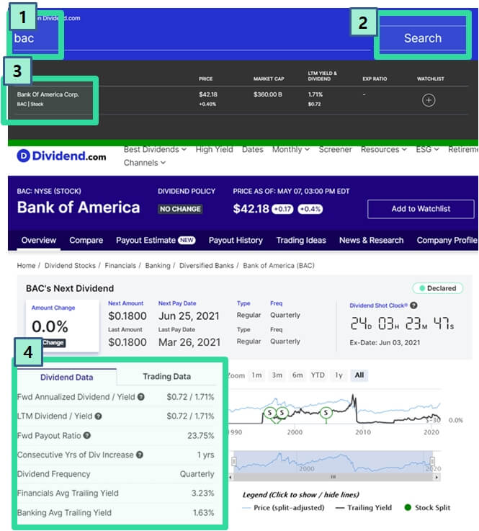Click the chart navigator scrollbar thumb
This screenshot has height=531, width=479.
click(x=333, y=477)
